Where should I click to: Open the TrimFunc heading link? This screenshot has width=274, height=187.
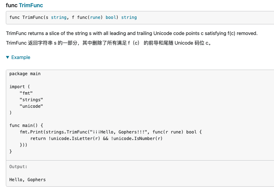[x=31, y=5]
